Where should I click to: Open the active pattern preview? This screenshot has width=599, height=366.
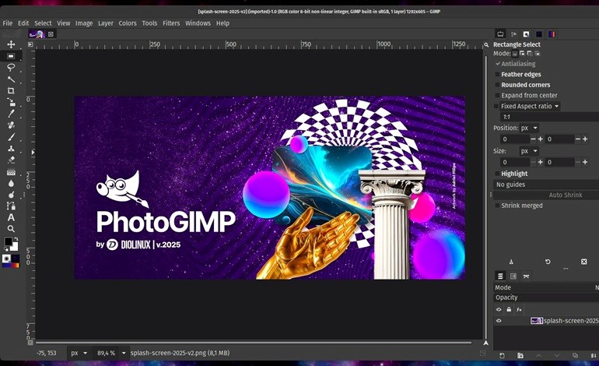point(16,259)
